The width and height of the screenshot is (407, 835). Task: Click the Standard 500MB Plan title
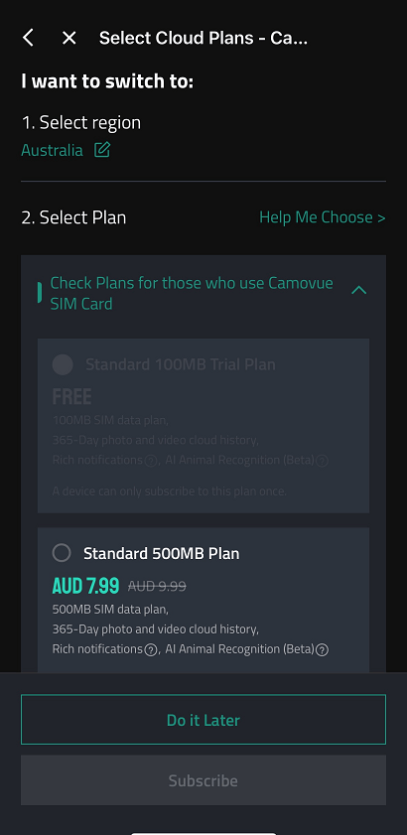click(x=162, y=553)
